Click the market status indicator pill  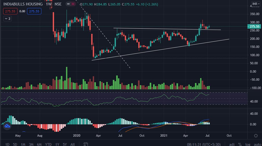[71, 4]
